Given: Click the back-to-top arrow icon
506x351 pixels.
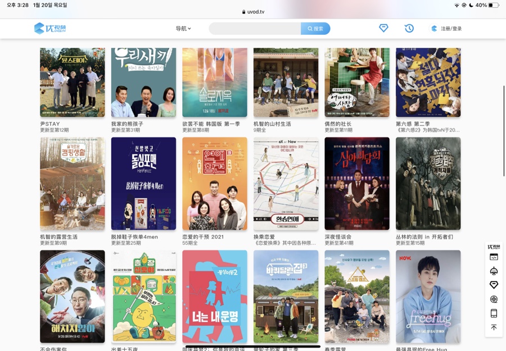Looking at the screenshot, I should 494,327.
